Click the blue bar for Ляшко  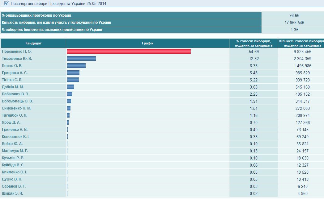pos(76,66)
